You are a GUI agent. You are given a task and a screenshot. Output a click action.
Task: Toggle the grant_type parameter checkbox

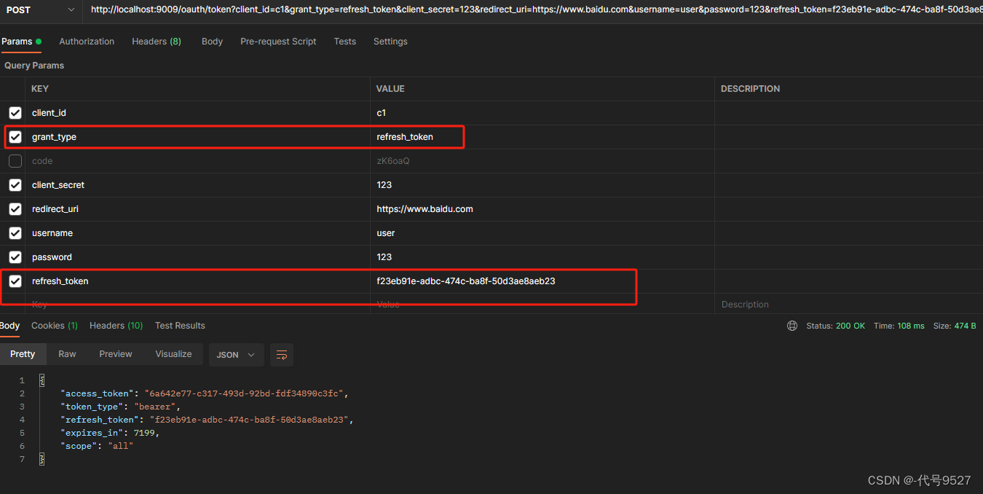pyautogui.click(x=15, y=137)
